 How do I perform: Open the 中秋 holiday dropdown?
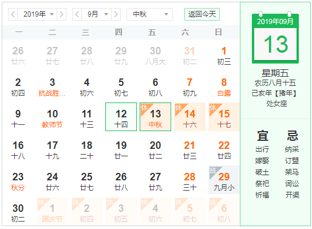pyautogui.click(x=149, y=14)
